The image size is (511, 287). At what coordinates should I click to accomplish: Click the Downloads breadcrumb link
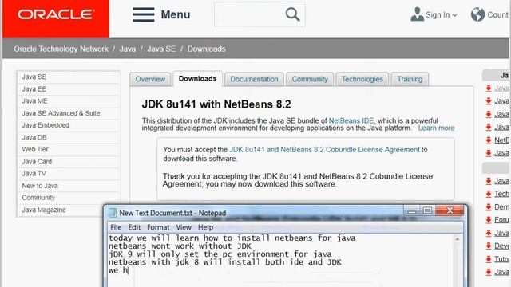point(206,49)
